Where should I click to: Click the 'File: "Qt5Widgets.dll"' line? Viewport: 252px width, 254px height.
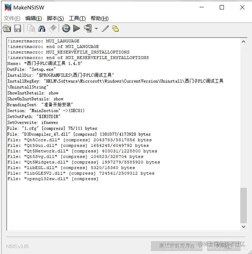pos(84,162)
